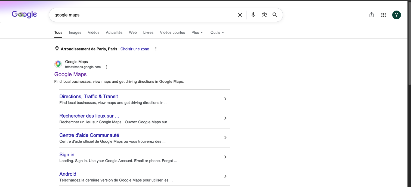This screenshot has width=411, height=187.
Task: Switch to the Vidéos tab
Action: coord(94,33)
